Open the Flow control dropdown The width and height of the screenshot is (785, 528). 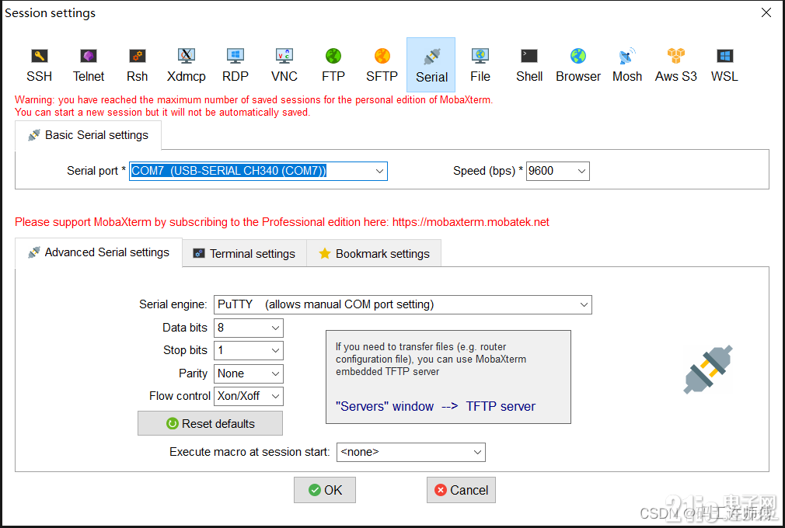248,396
